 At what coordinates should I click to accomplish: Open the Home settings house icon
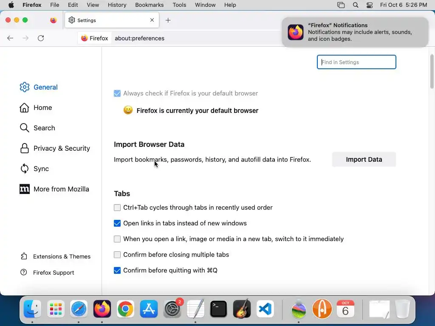[x=24, y=107]
